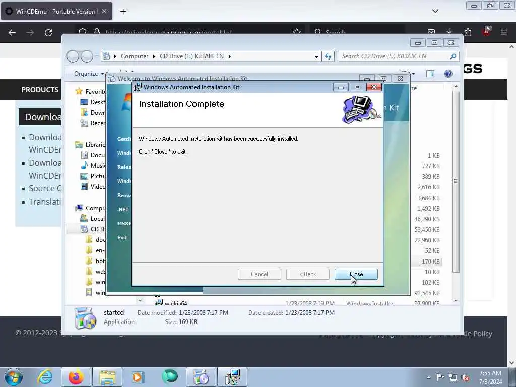Click the green globe taskbar icon
516x387 pixels.
[x=169, y=377]
